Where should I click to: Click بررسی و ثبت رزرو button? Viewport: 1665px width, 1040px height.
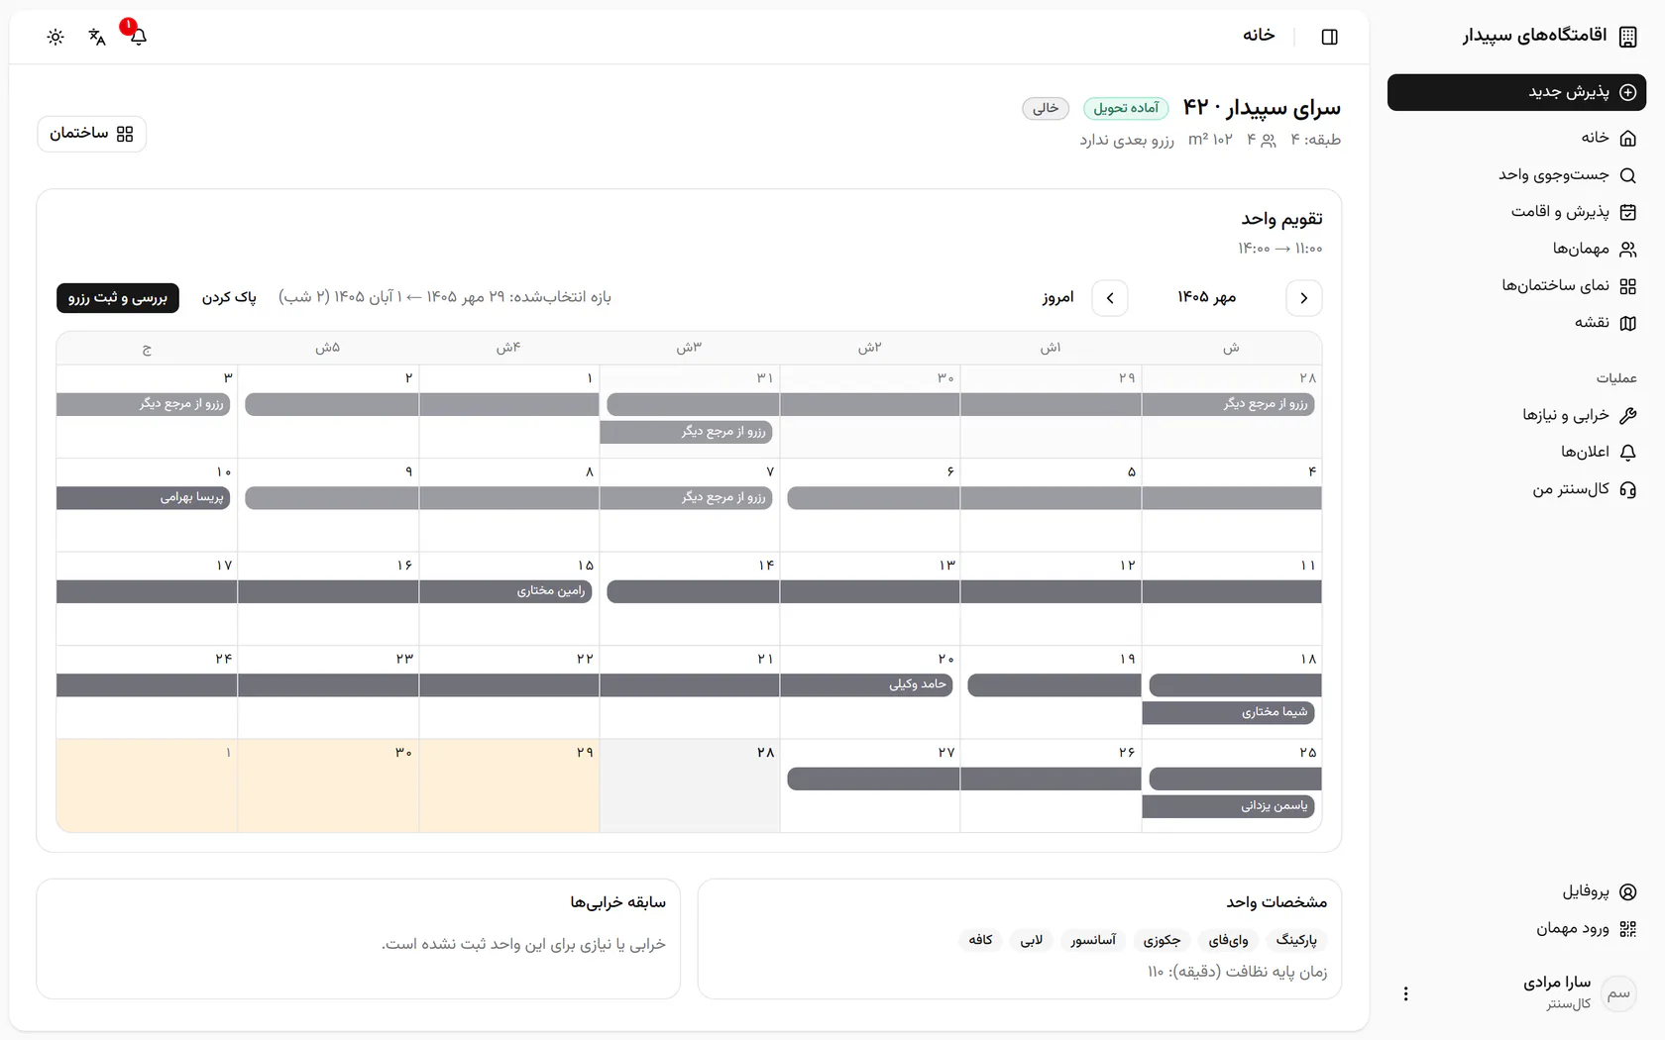118,298
